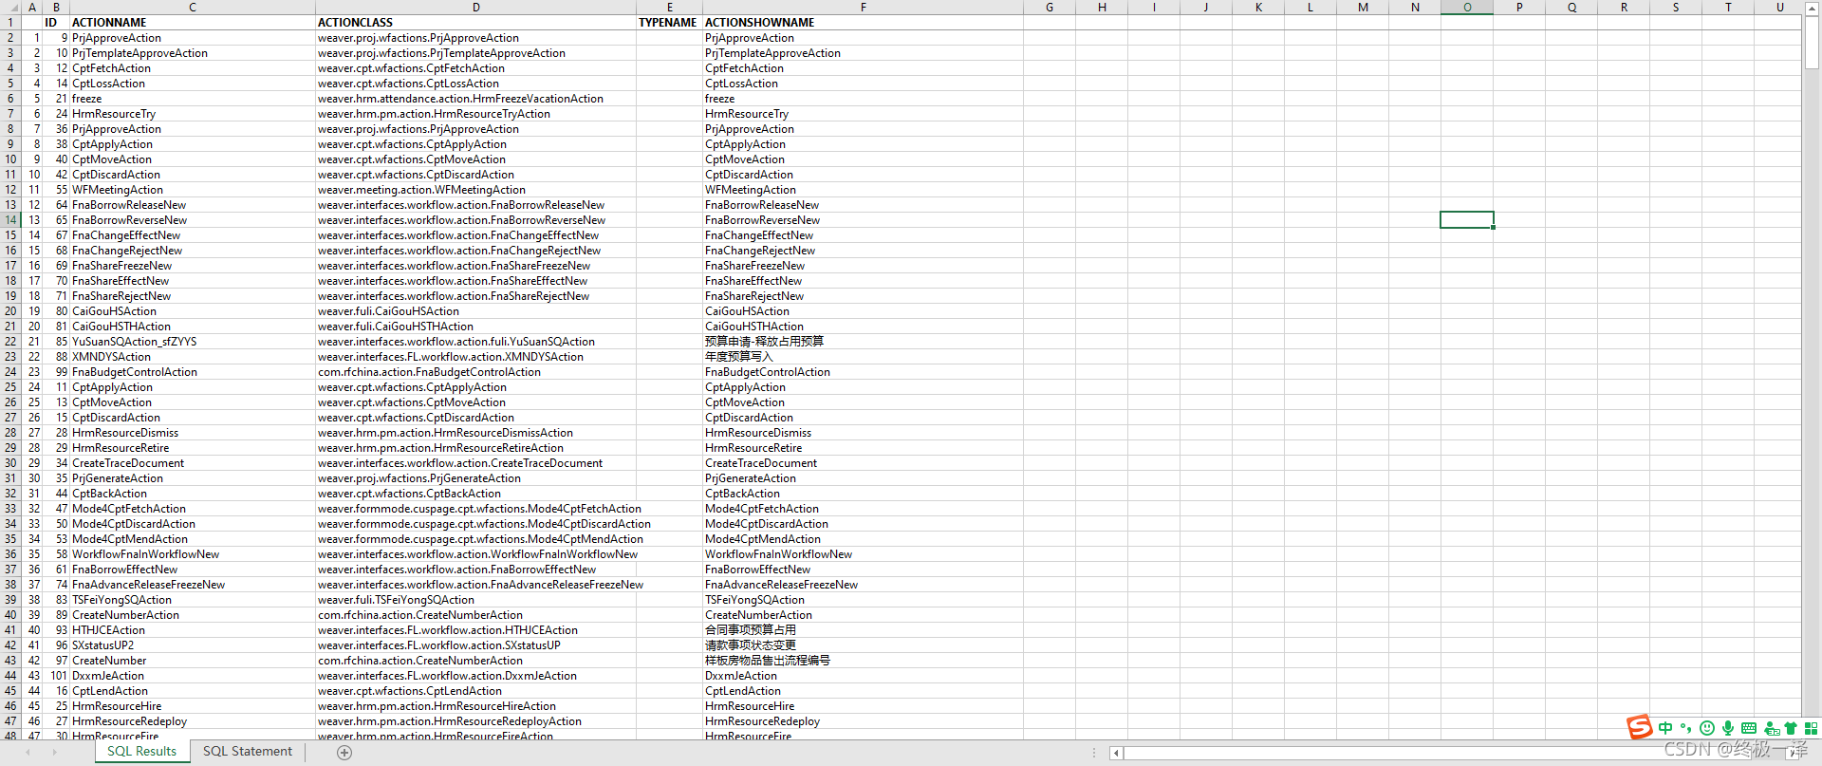Select cell containing PrjTemplateApproveAction in ACTIONNAME

(x=193, y=53)
